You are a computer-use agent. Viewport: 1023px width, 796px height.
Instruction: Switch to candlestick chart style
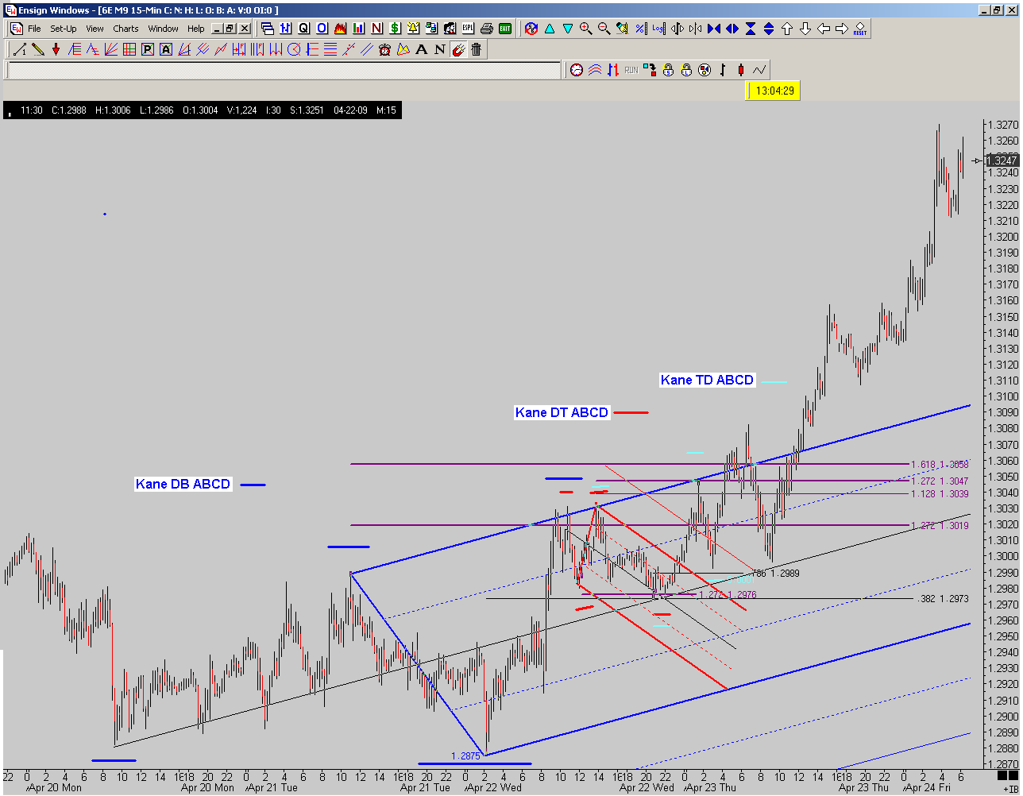click(x=740, y=70)
